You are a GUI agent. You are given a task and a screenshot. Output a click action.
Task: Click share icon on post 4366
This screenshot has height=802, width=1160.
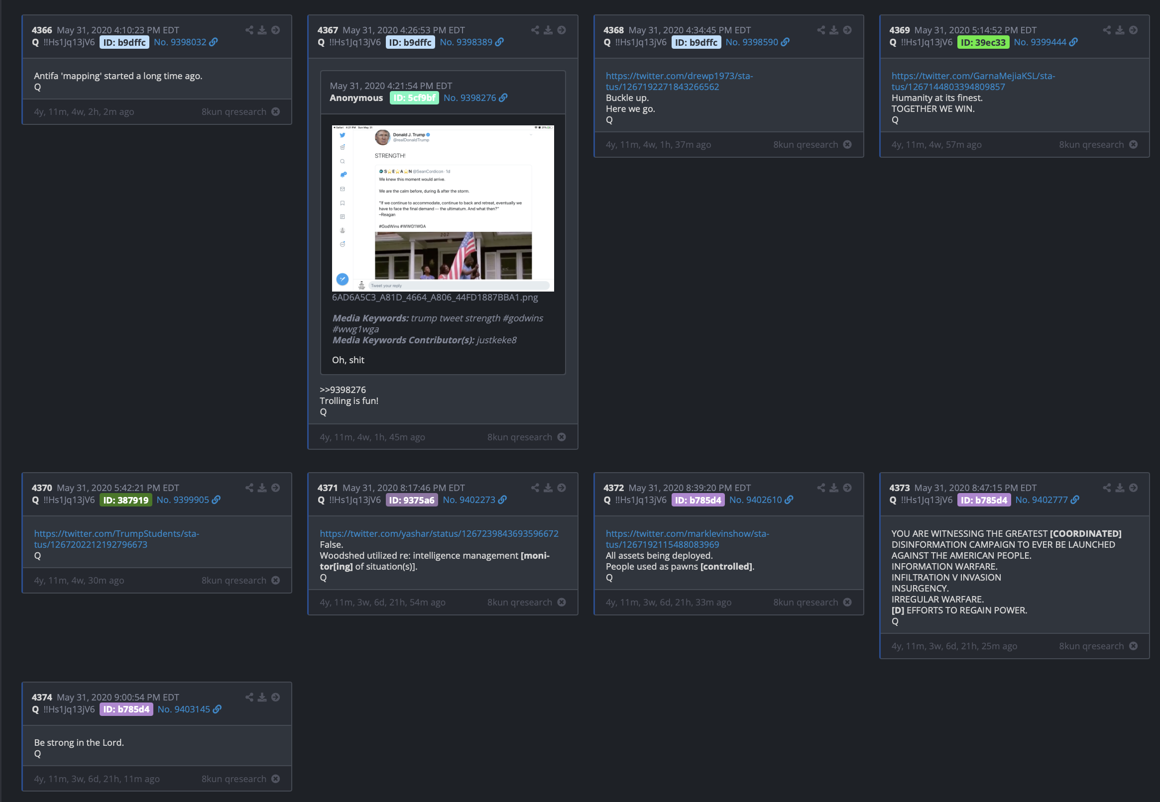(x=249, y=30)
